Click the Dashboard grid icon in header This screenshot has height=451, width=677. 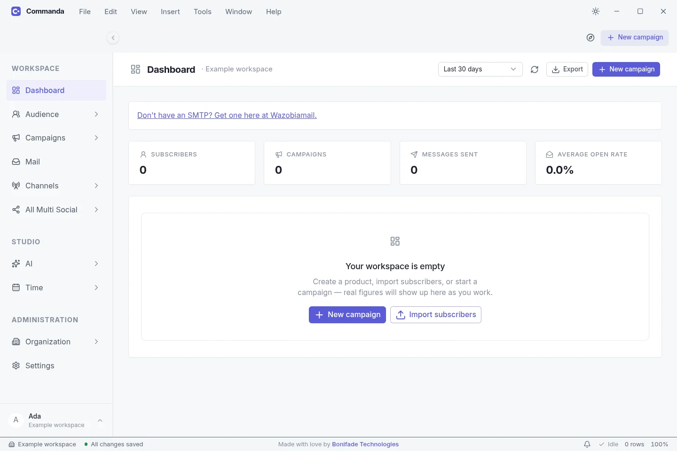point(135,70)
